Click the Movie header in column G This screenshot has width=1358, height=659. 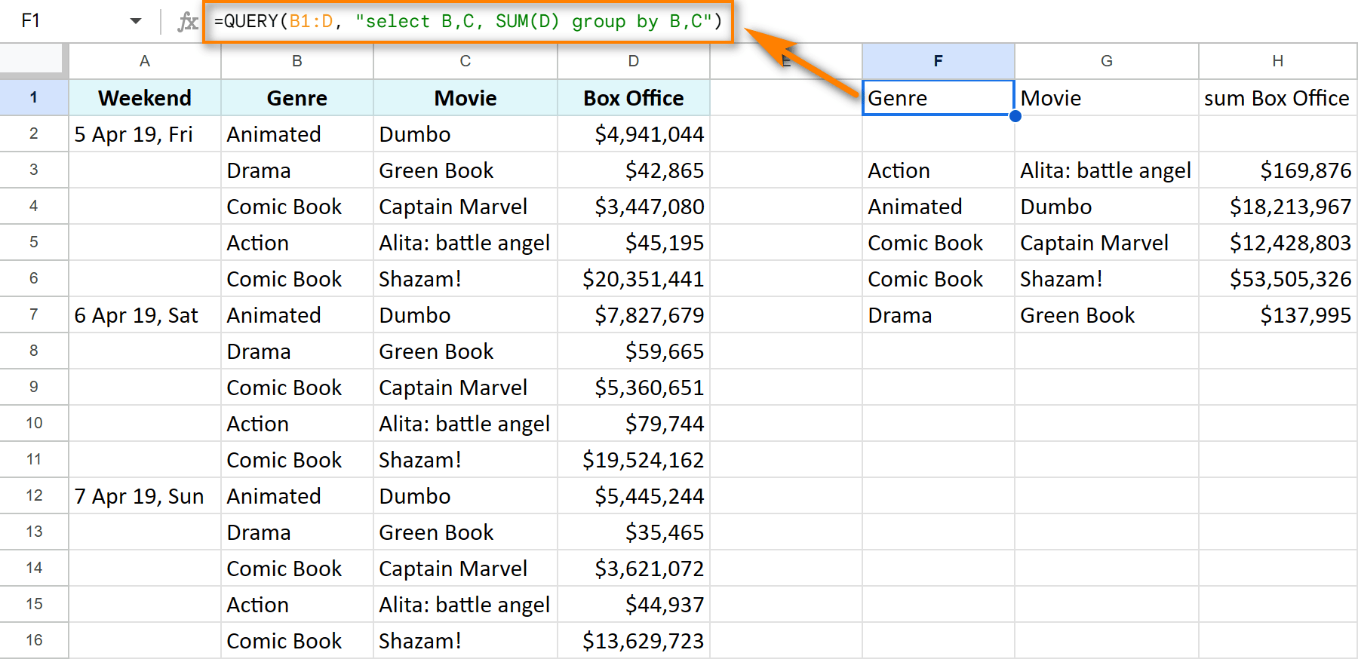click(x=1107, y=98)
